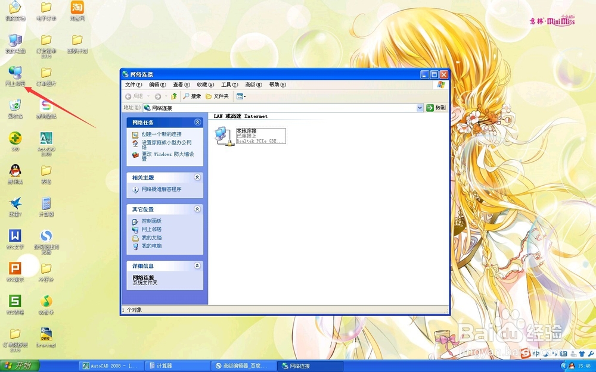Switch to 计算器 taskbar button

[178, 366]
